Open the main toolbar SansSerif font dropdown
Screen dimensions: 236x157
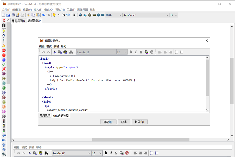click(146, 15)
